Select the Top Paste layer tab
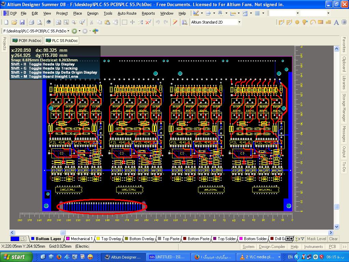The image size is (349, 262). pos(168,238)
